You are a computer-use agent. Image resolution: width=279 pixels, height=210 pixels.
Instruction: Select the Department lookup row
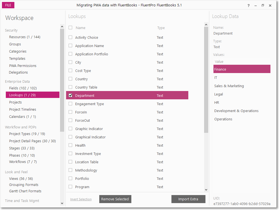(127, 95)
